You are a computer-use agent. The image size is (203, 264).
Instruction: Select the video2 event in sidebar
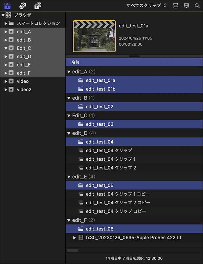(x=32, y=89)
